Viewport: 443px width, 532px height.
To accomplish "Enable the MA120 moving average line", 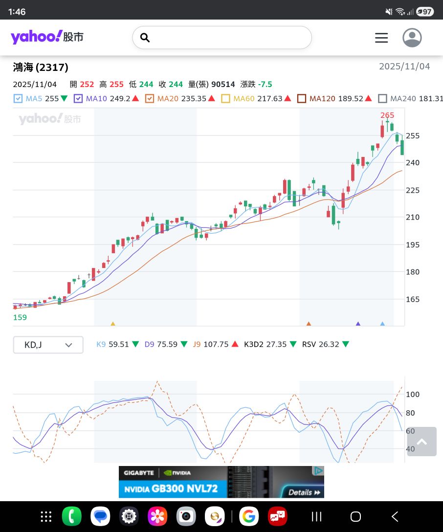I will point(302,99).
